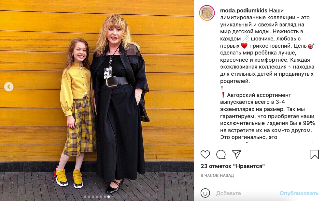Go to the previous photo with left arrow
This screenshot has height=201, width=325.
(x=9, y=86)
